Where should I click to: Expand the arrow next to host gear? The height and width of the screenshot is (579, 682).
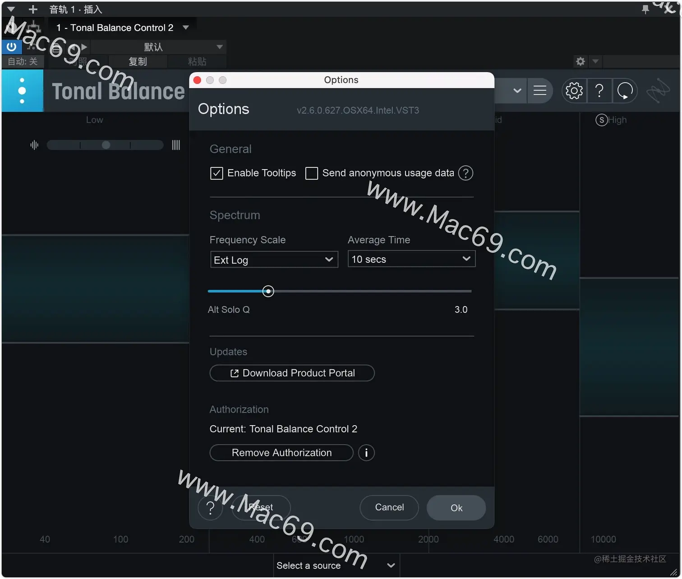pos(595,61)
